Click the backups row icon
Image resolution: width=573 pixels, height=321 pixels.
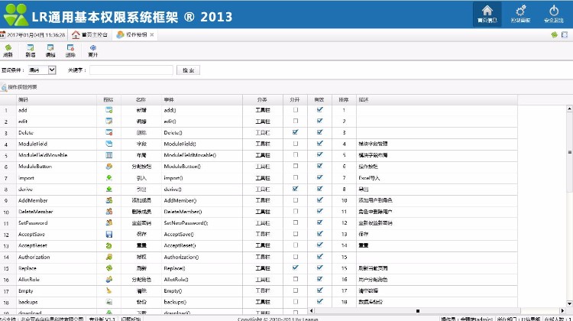[109, 302]
